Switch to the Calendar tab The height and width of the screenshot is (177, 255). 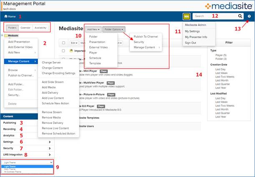point(25,28)
